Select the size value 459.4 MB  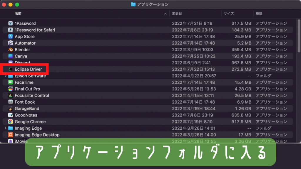click(x=241, y=50)
